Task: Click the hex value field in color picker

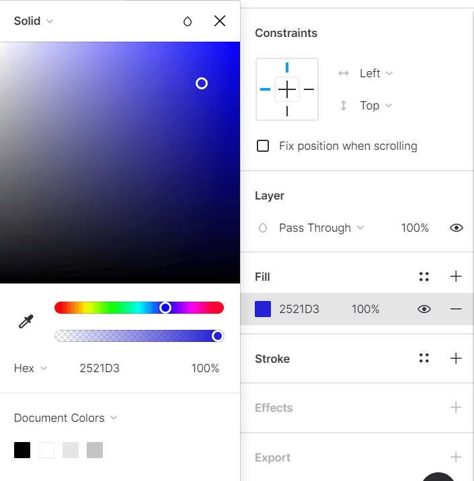Action: pyautogui.click(x=100, y=368)
